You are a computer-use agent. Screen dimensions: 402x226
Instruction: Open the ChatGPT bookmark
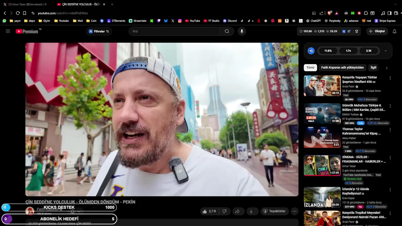tap(313, 21)
